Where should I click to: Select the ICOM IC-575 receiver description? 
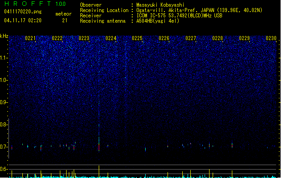179,16
